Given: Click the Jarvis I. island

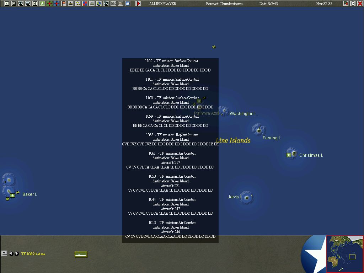Looking at the screenshot, I should coord(247,198).
